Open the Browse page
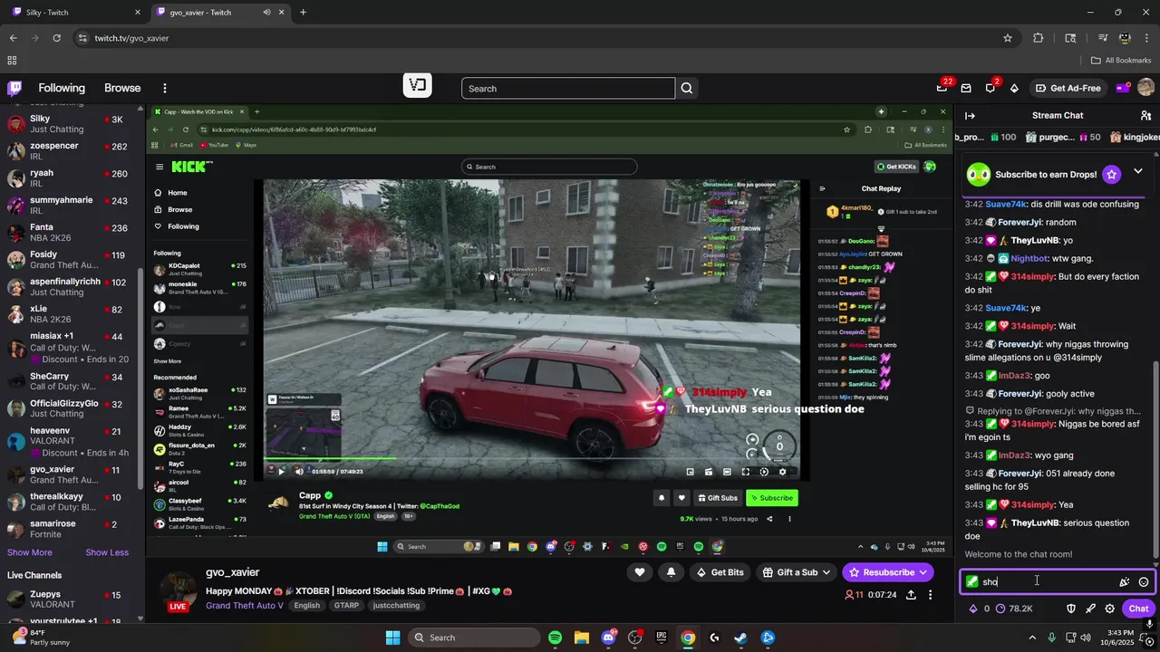1160x652 pixels. 122,88
